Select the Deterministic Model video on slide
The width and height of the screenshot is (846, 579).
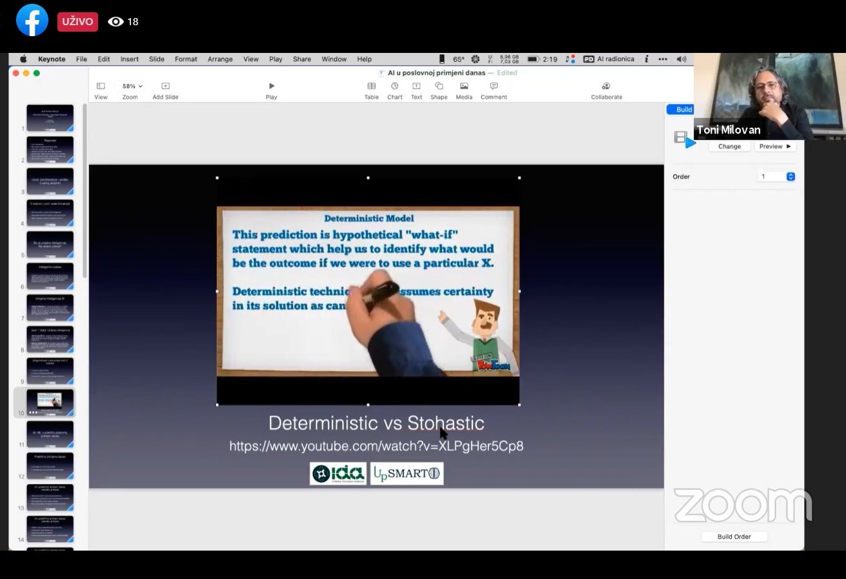(368, 291)
